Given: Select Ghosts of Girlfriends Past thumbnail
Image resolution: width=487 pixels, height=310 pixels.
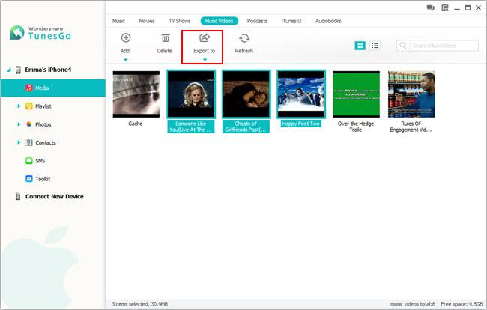Looking at the screenshot, I should pos(246,94).
